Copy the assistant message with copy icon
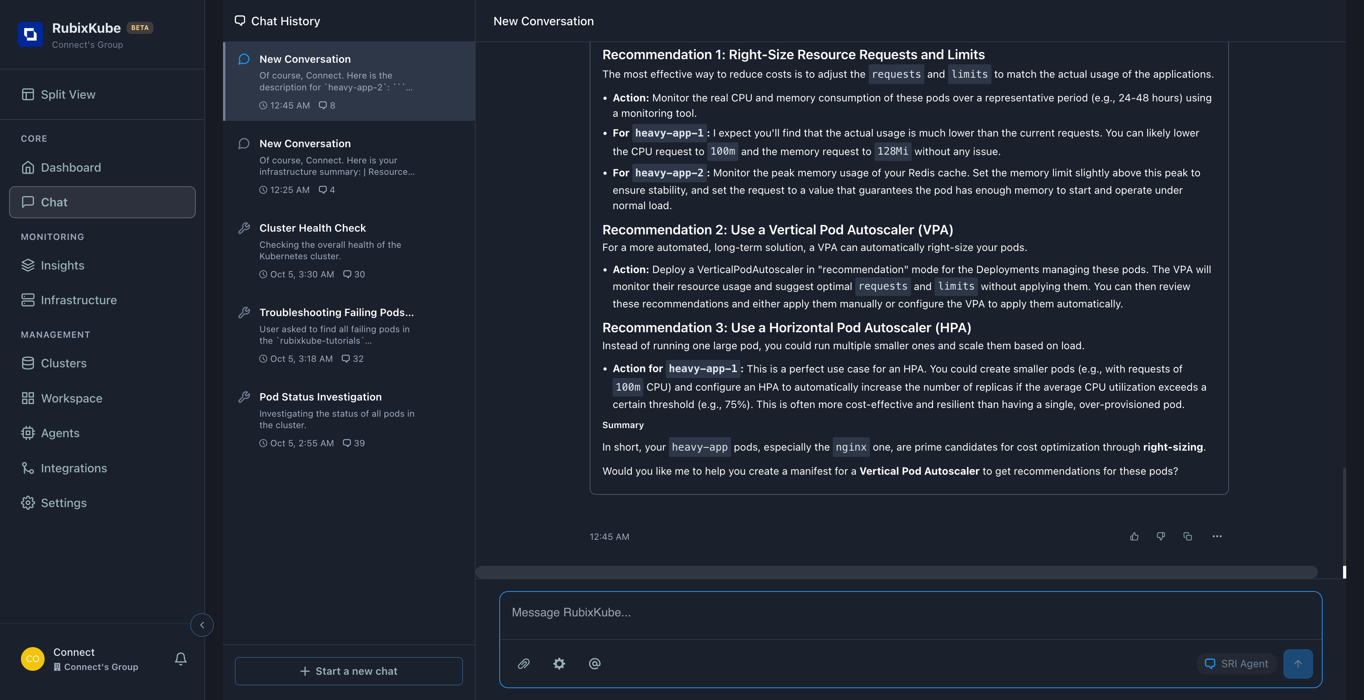The height and width of the screenshot is (700, 1364). click(x=1188, y=536)
